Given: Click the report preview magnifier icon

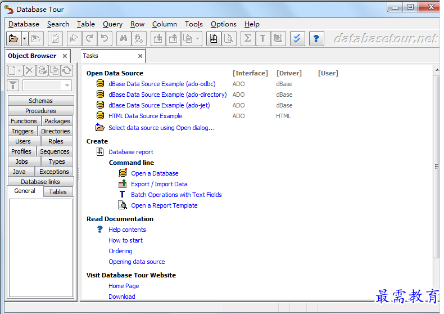Looking at the screenshot, I should click(x=229, y=38).
